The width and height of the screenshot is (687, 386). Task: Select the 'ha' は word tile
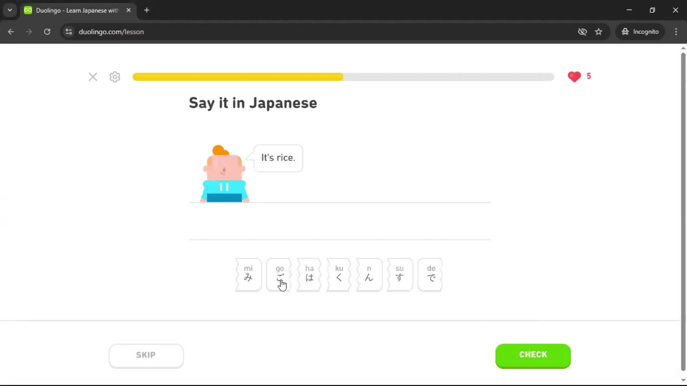click(x=309, y=274)
